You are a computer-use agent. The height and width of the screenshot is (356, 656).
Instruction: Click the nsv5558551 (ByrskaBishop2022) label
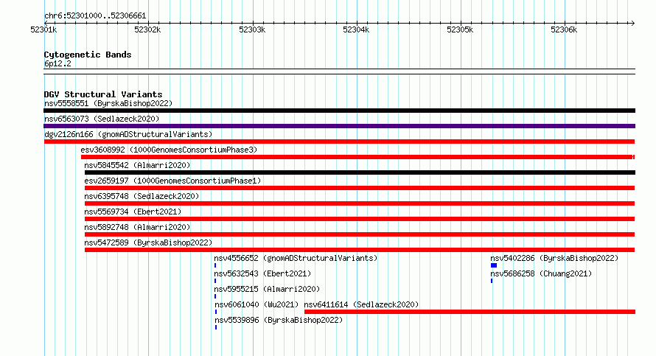[x=108, y=103]
